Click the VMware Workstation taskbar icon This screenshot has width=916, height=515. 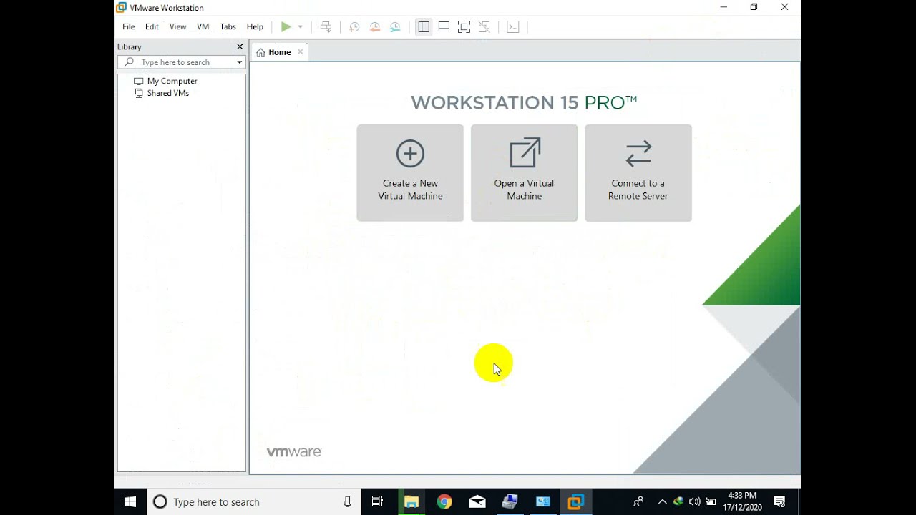576,502
